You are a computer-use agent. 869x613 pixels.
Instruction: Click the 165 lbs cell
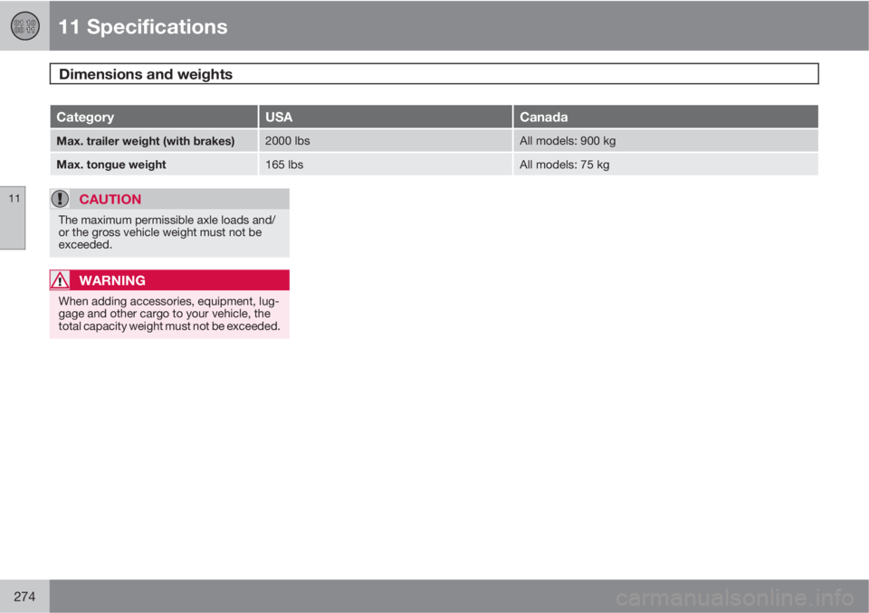[x=282, y=165]
